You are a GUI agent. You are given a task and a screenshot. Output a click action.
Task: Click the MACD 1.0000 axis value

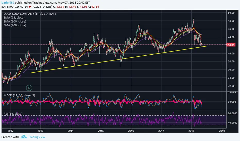click(x=232, y=92)
